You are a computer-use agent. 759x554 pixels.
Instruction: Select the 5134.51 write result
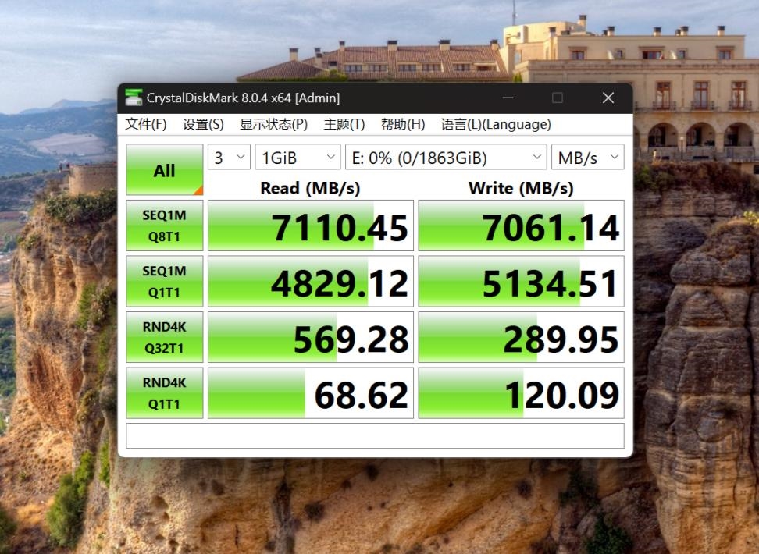coord(522,281)
